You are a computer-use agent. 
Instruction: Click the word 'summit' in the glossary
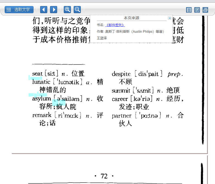click(x=121, y=91)
